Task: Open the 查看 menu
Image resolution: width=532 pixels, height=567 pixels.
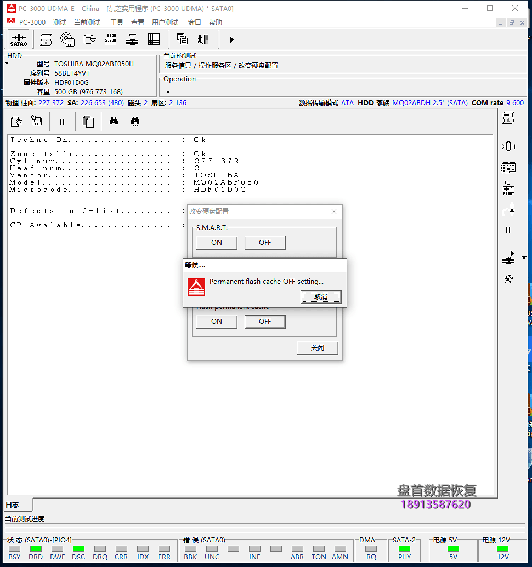Action: (x=138, y=22)
